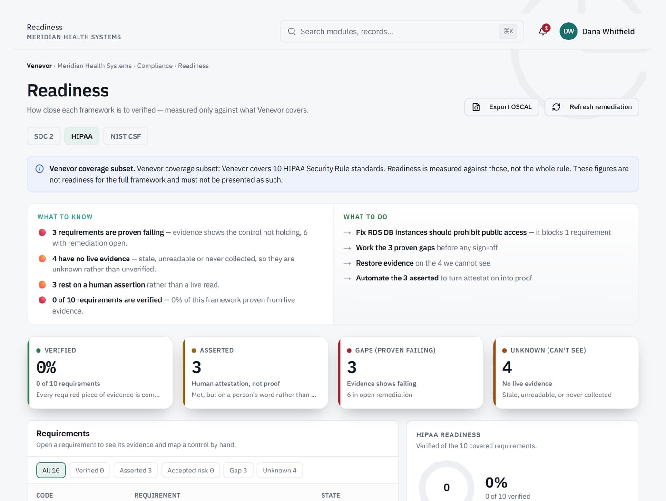Switch to the SOC 2 tab
The width and height of the screenshot is (666, 501).
coord(44,136)
